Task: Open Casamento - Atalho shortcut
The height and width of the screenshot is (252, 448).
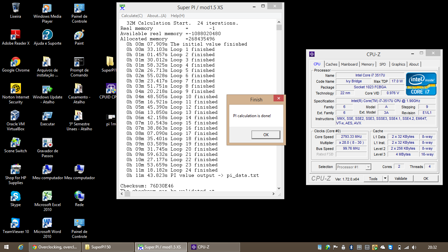Action: [79, 94]
